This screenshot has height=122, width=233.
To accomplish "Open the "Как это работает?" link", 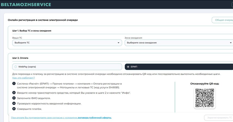I will click(x=23, y=78).
